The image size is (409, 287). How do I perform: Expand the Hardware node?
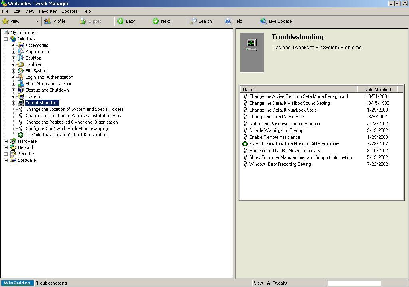(6, 141)
